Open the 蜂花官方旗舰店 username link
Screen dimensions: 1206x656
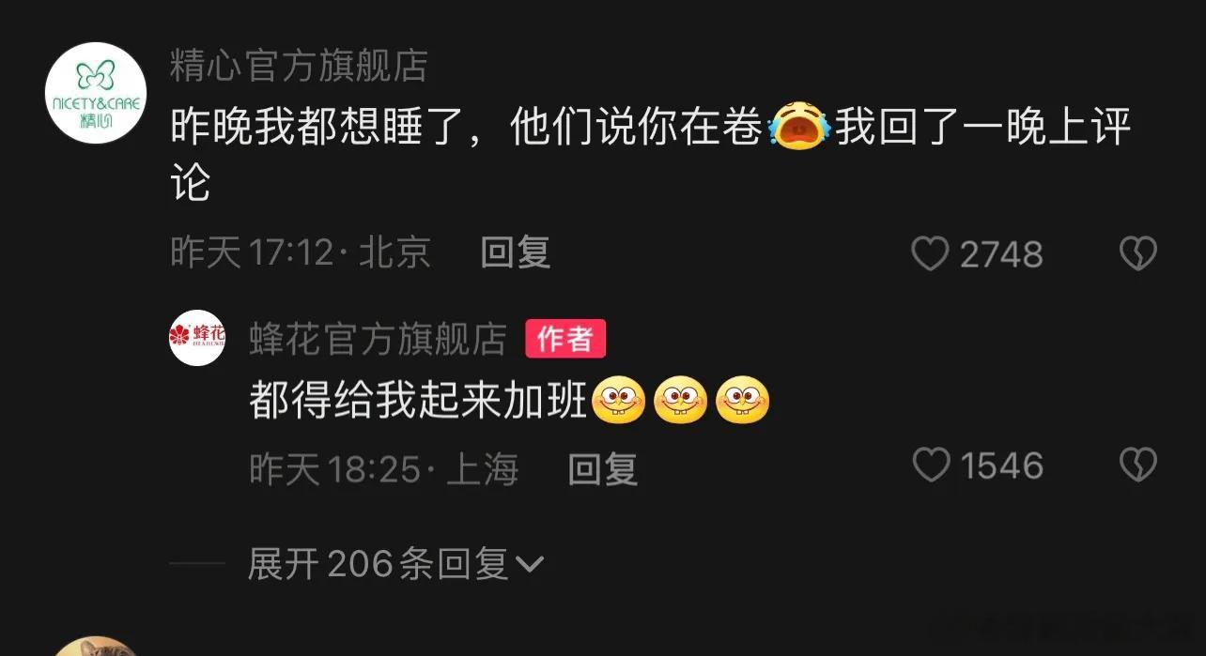(379, 339)
